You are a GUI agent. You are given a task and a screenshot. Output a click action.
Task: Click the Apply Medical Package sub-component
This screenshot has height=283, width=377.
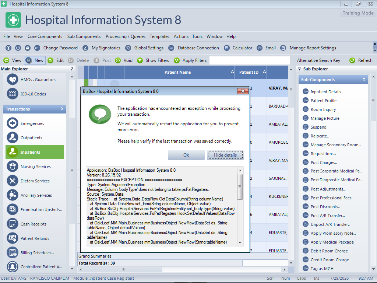[x=332, y=242]
